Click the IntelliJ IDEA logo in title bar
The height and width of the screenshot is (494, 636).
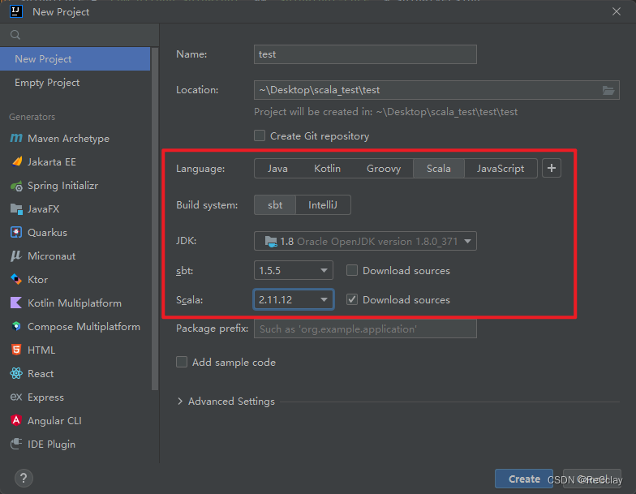click(x=16, y=11)
